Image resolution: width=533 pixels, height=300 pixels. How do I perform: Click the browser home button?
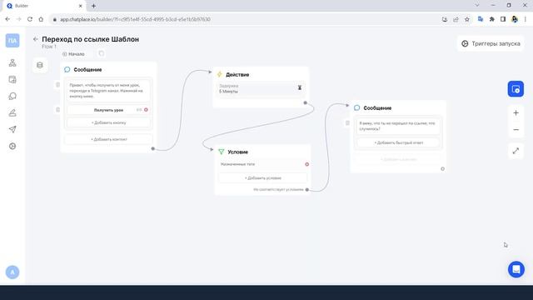tap(41, 19)
